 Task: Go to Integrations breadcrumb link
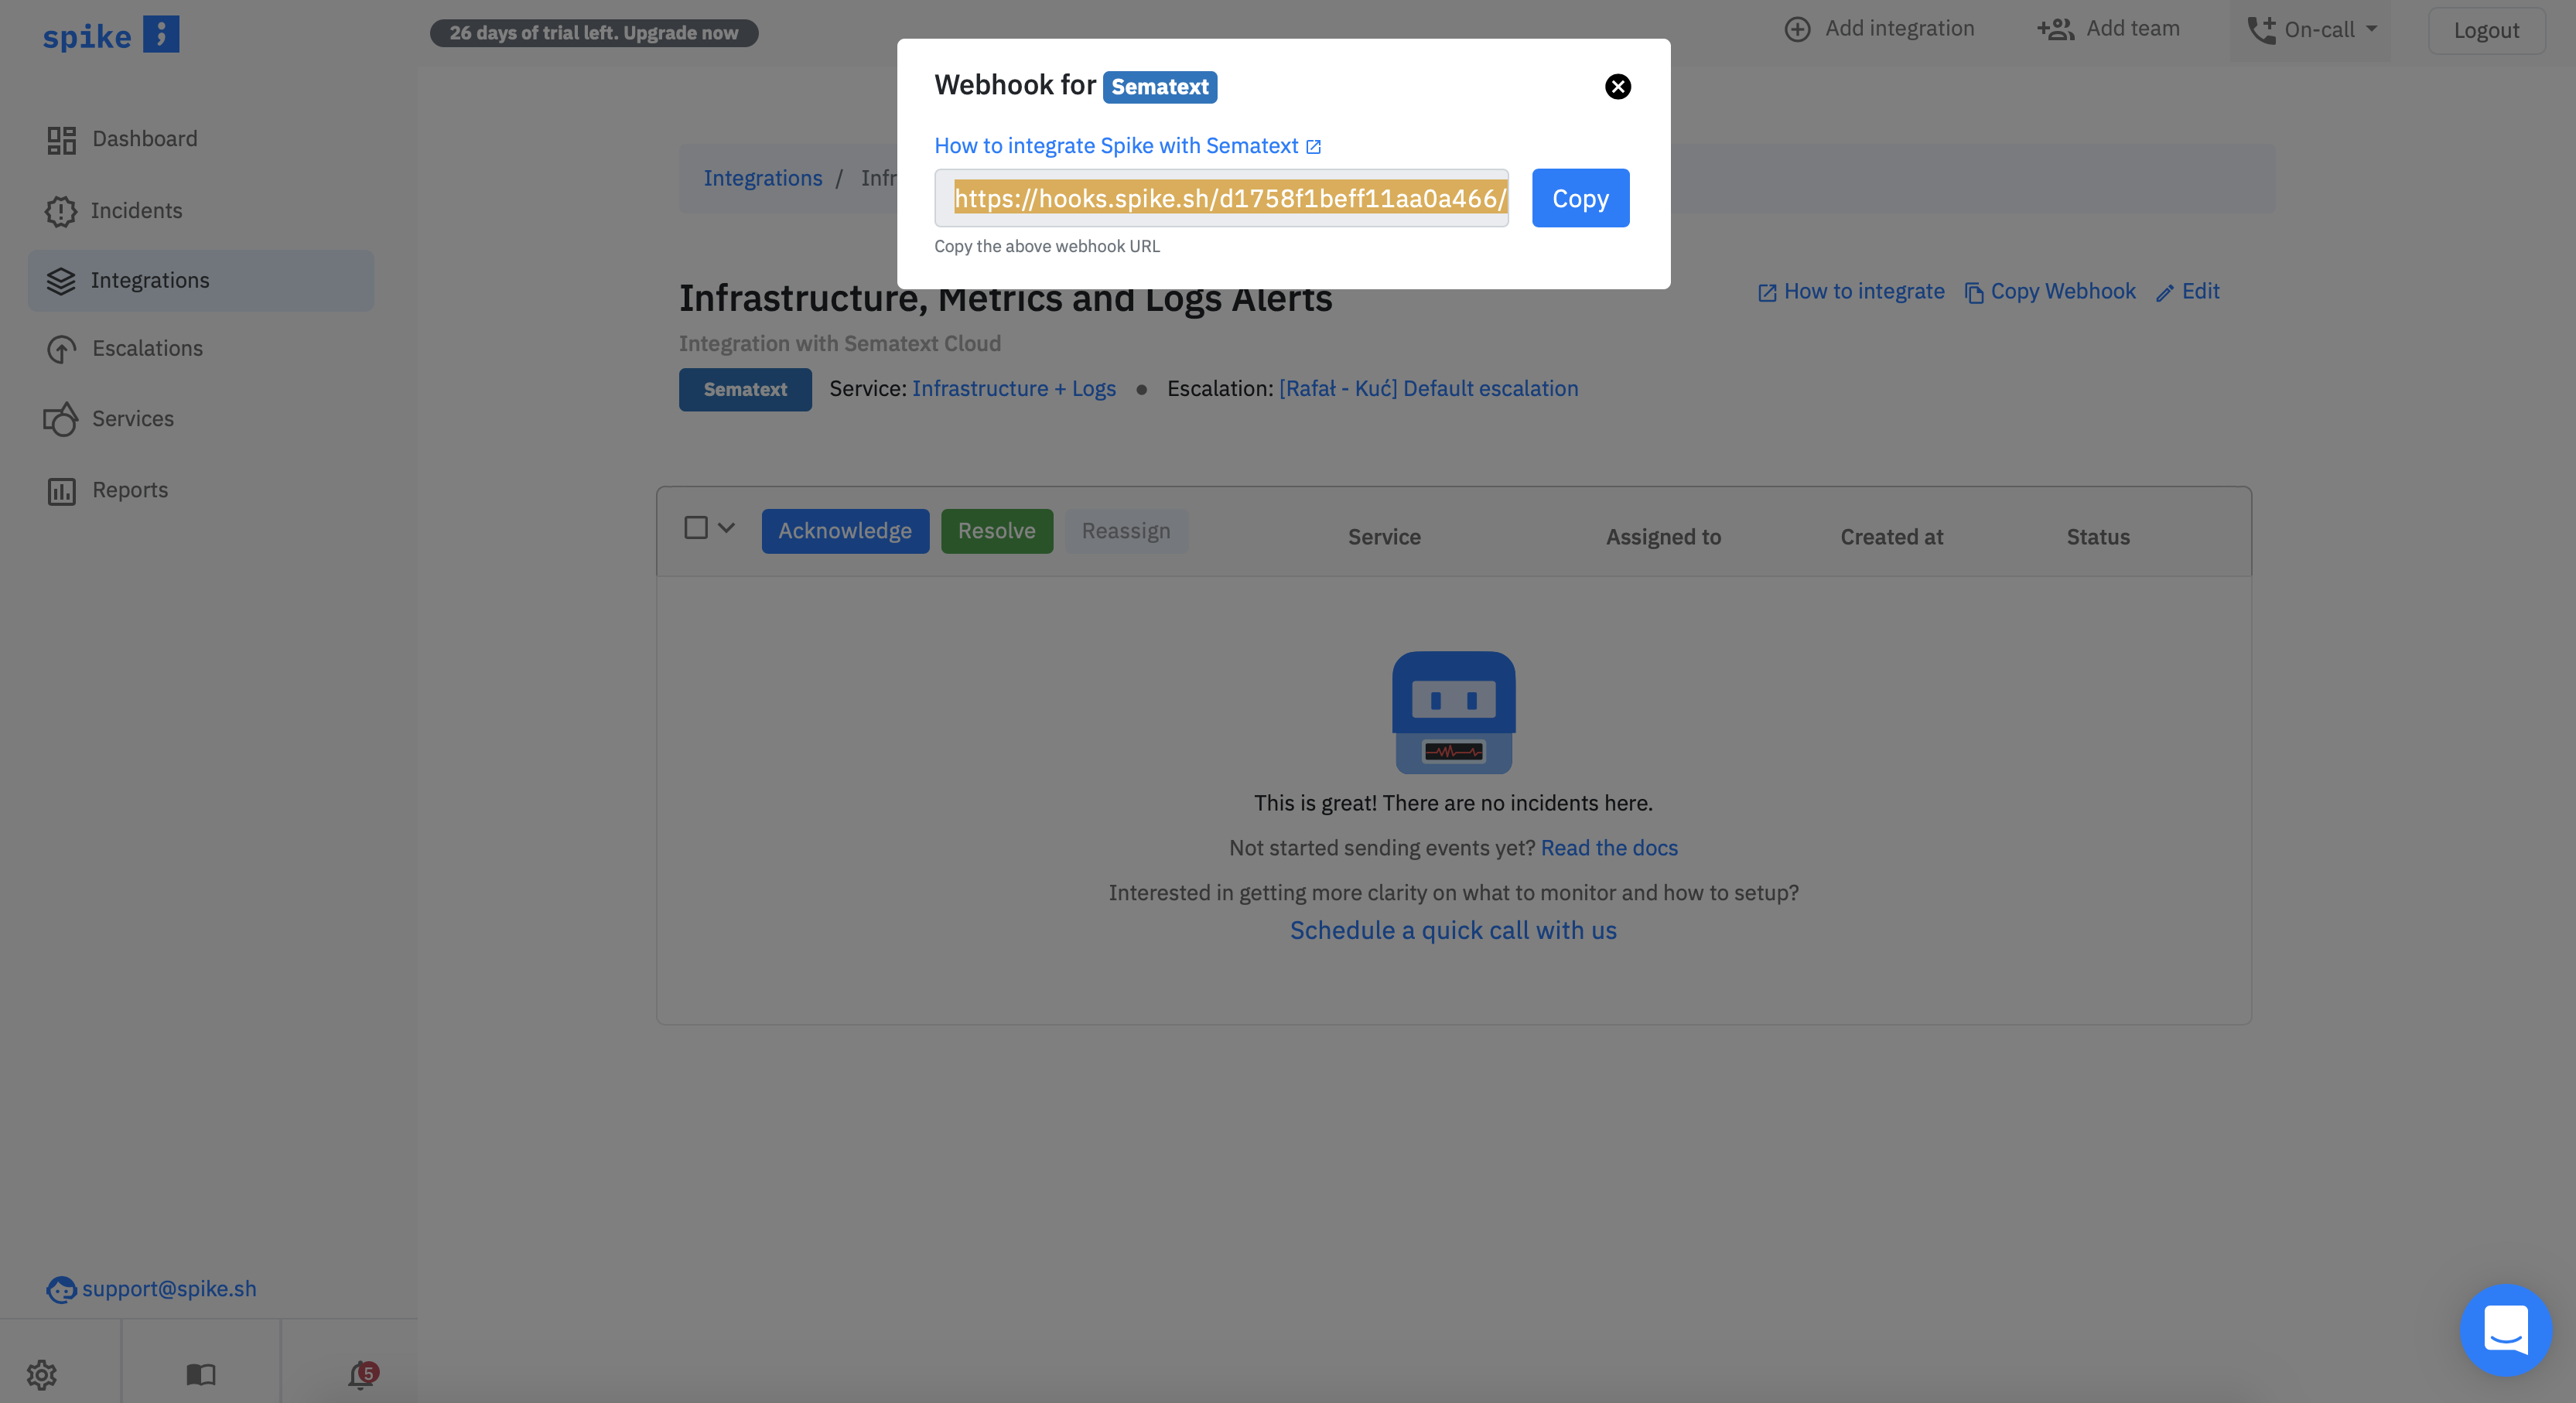point(762,178)
